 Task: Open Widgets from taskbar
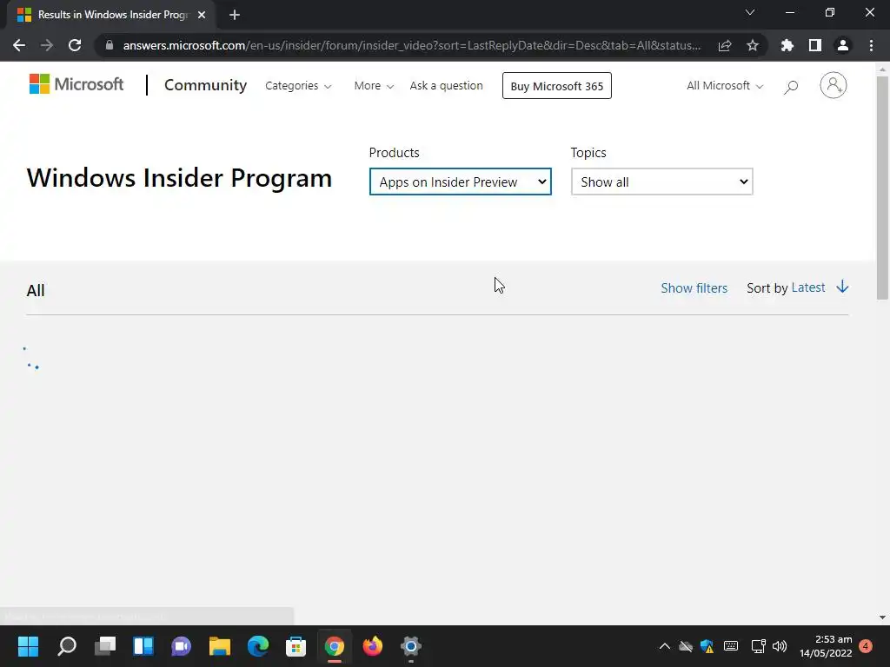pos(143,646)
